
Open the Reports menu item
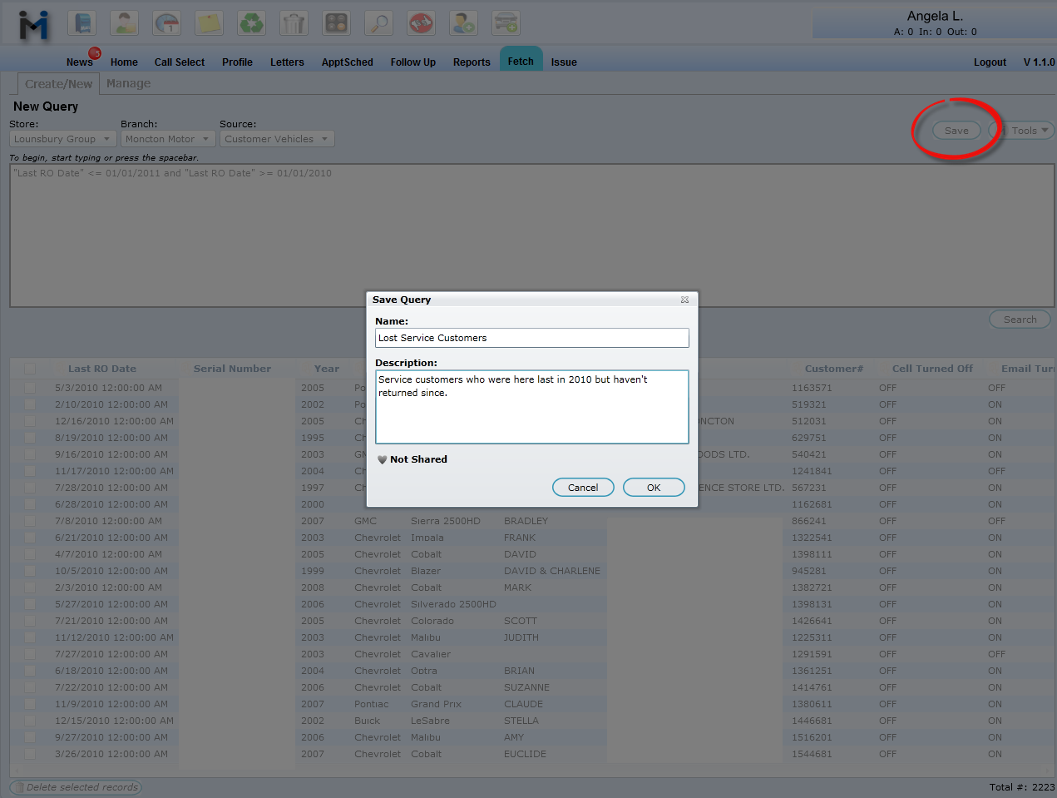tap(472, 62)
